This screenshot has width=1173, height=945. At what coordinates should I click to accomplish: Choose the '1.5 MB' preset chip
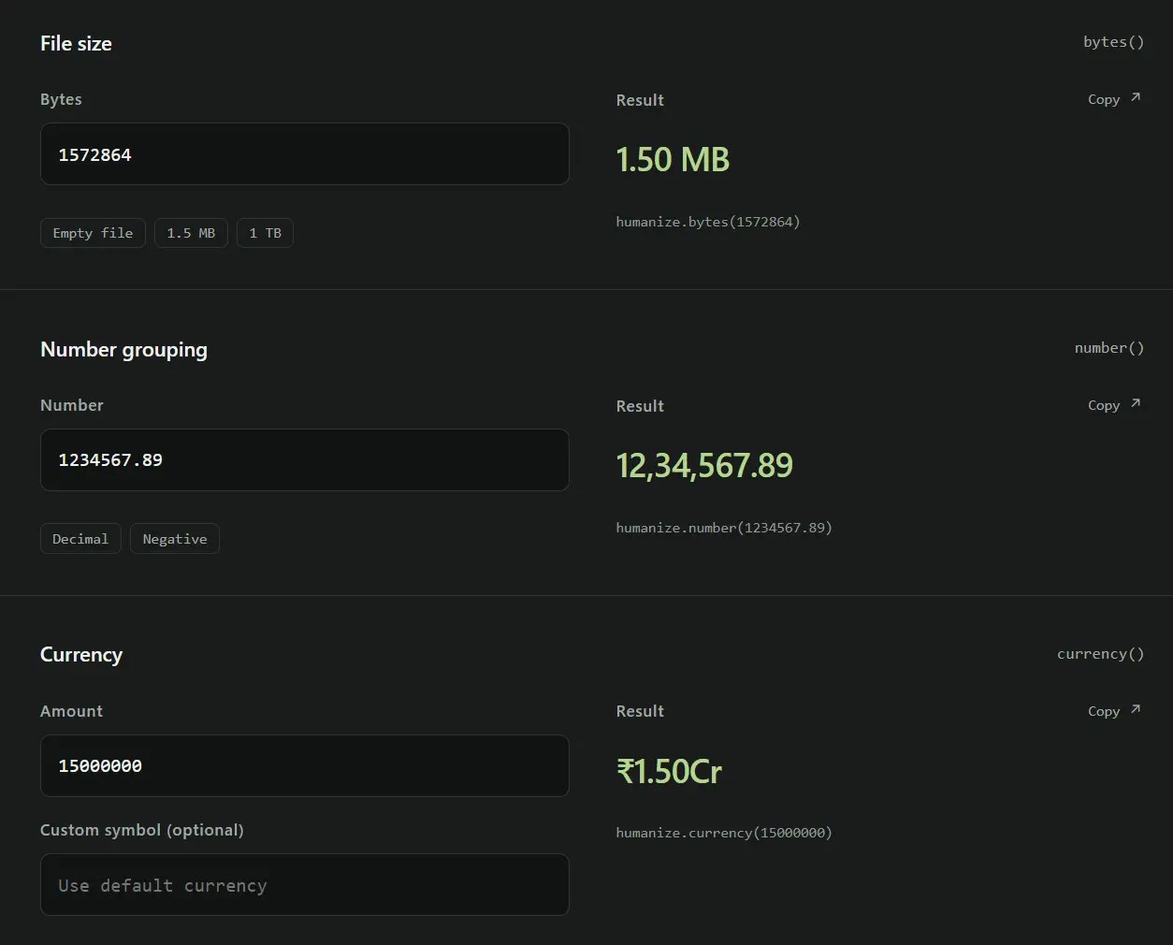click(191, 233)
